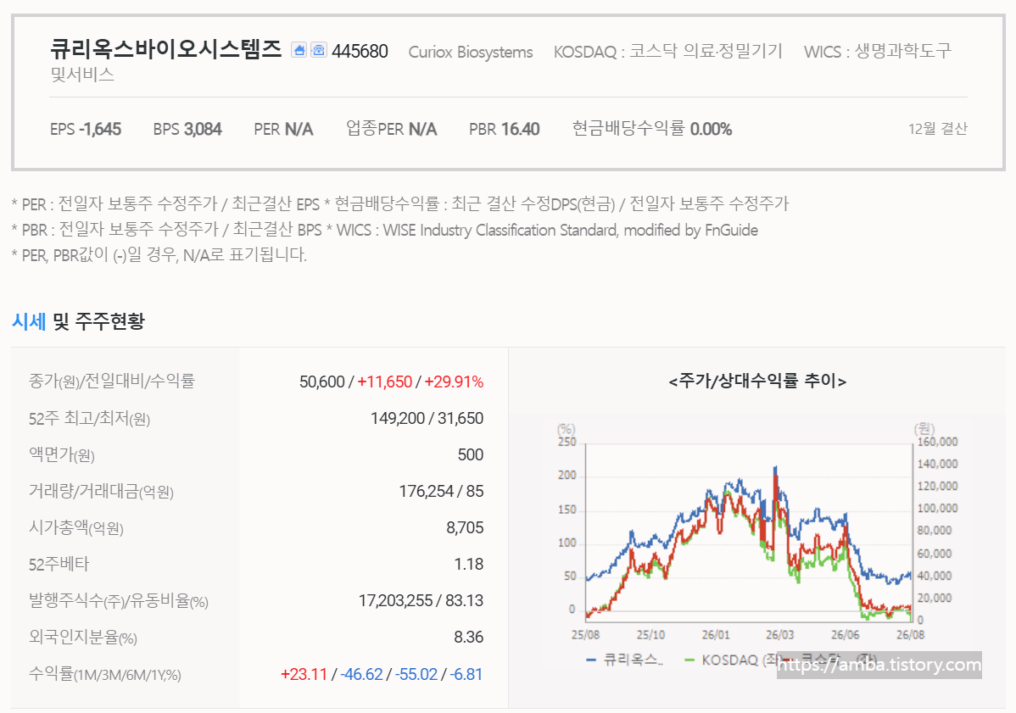Click the KOSDAQ green legend entry
1016x713 pixels.
[x=731, y=660]
